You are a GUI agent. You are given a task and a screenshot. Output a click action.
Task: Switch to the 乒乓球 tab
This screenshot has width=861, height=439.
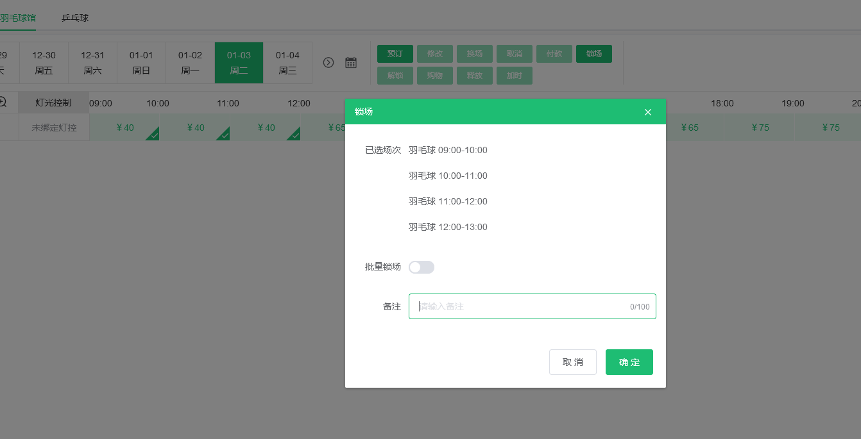[75, 18]
